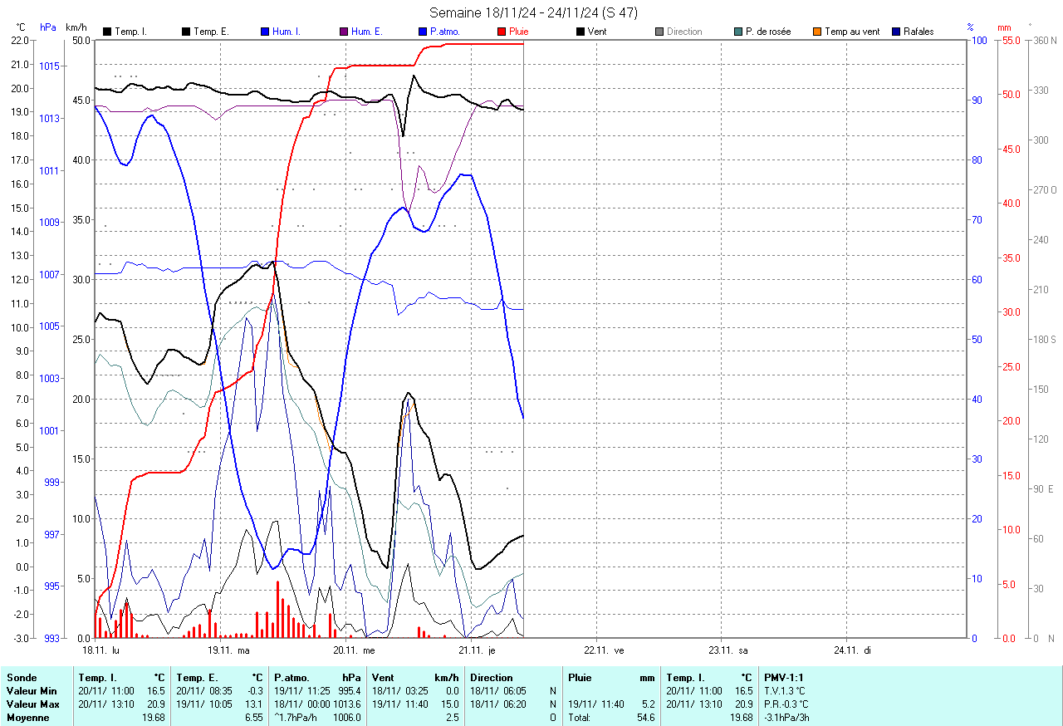1063x726 pixels.
Task: Click the '55.0' rain axis value
Action: click(x=1012, y=40)
